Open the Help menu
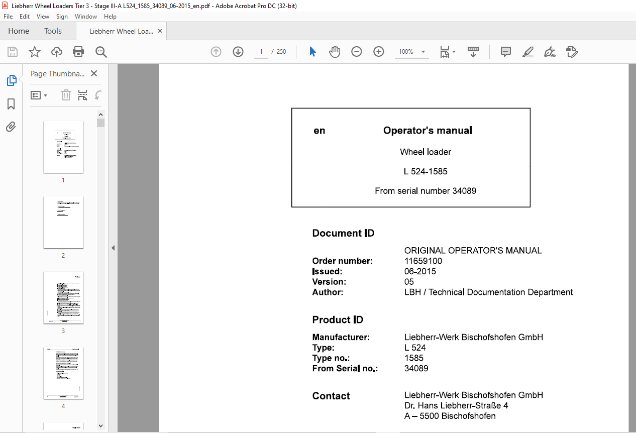Viewport: 636px width, 433px height. tap(110, 17)
